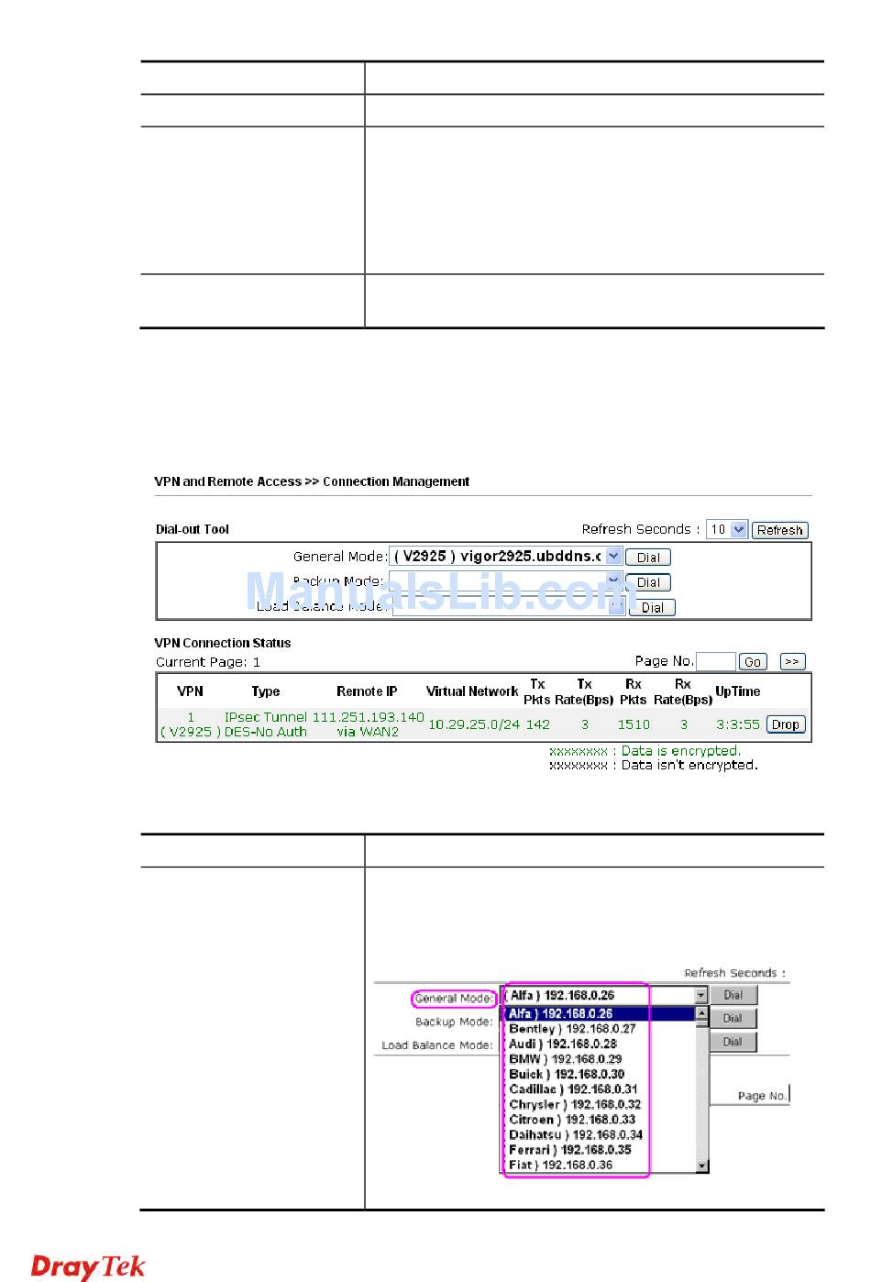Drop the V2925 VPN connection
Viewport: 871px width, 1282px height.
(786, 724)
